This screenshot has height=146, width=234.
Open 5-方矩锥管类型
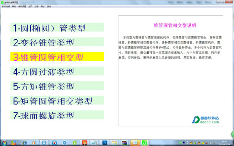coord(57,86)
